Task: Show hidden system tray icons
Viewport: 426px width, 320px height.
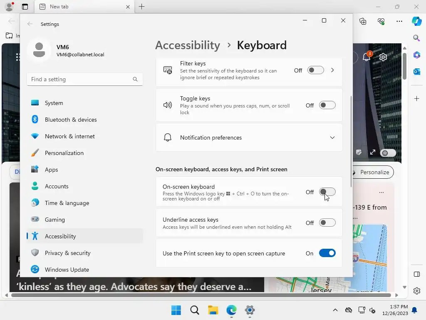Action: point(335,310)
